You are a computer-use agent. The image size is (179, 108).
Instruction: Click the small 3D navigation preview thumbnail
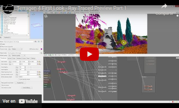[37, 25]
